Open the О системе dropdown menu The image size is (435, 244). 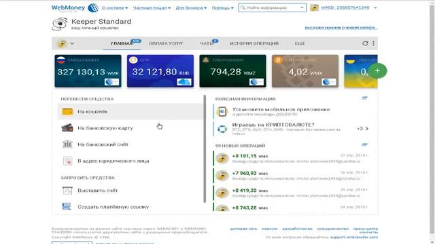[x=115, y=7]
